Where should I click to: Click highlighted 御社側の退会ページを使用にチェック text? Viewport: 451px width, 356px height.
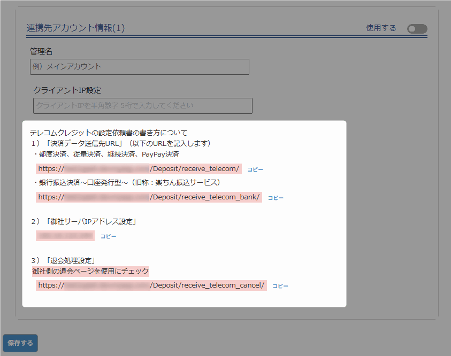pyautogui.click(x=90, y=272)
